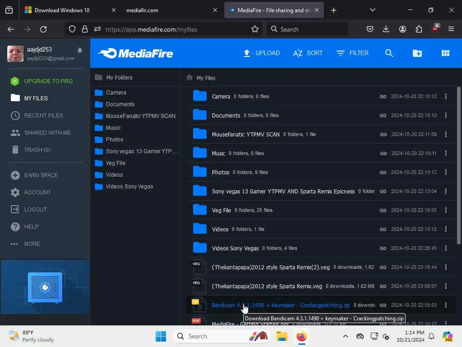Open the Firefox application menu

coord(451,29)
